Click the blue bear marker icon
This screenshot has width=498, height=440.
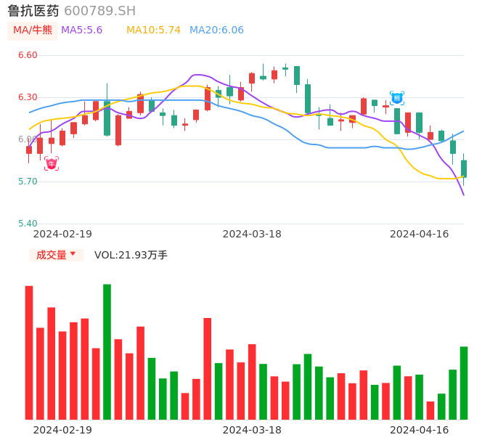tap(397, 98)
